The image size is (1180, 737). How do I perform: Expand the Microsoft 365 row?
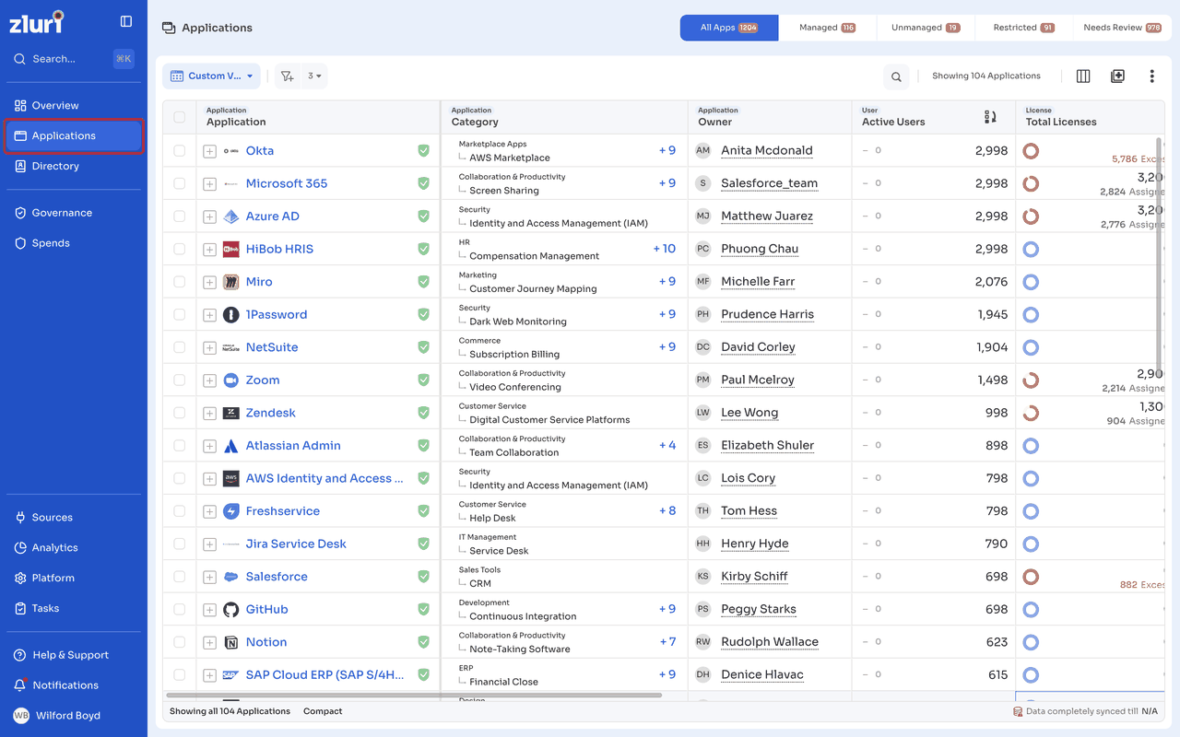209,184
